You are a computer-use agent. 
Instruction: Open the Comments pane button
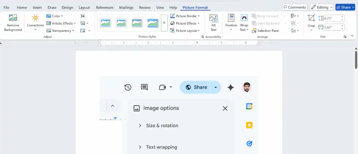295,7
